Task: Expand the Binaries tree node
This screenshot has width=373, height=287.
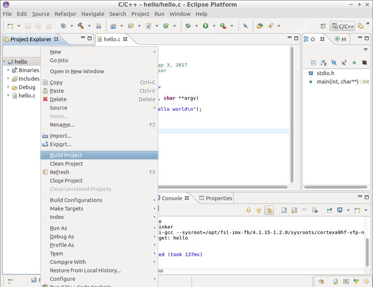Action: pyautogui.click(x=8, y=70)
